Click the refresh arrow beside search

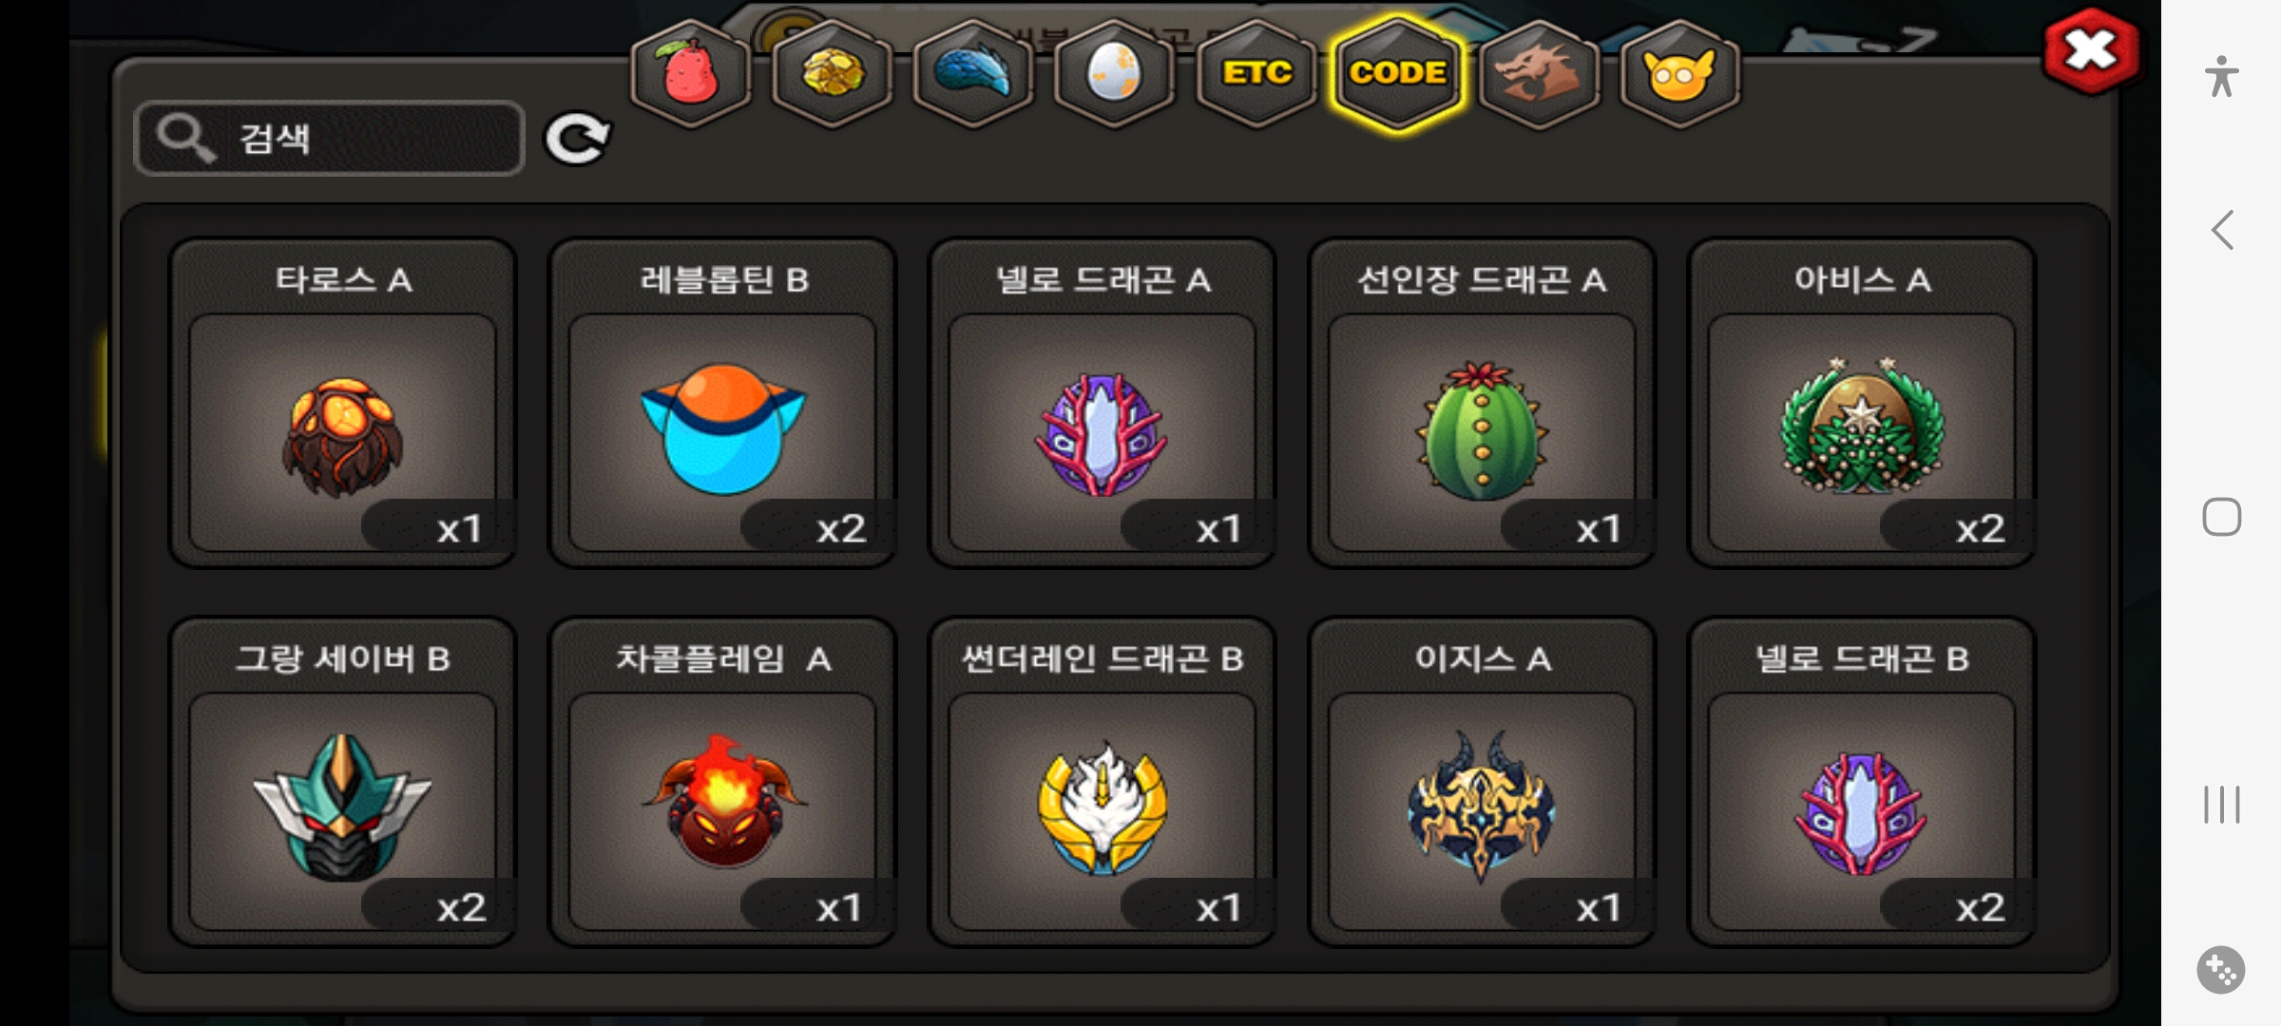(x=577, y=140)
